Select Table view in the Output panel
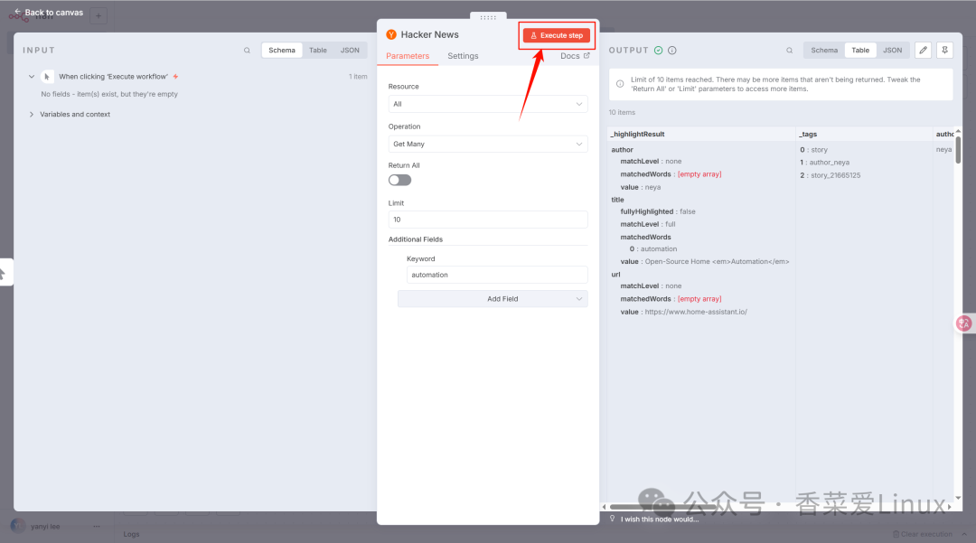Viewport: 976px width, 543px height. (x=860, y=51)
